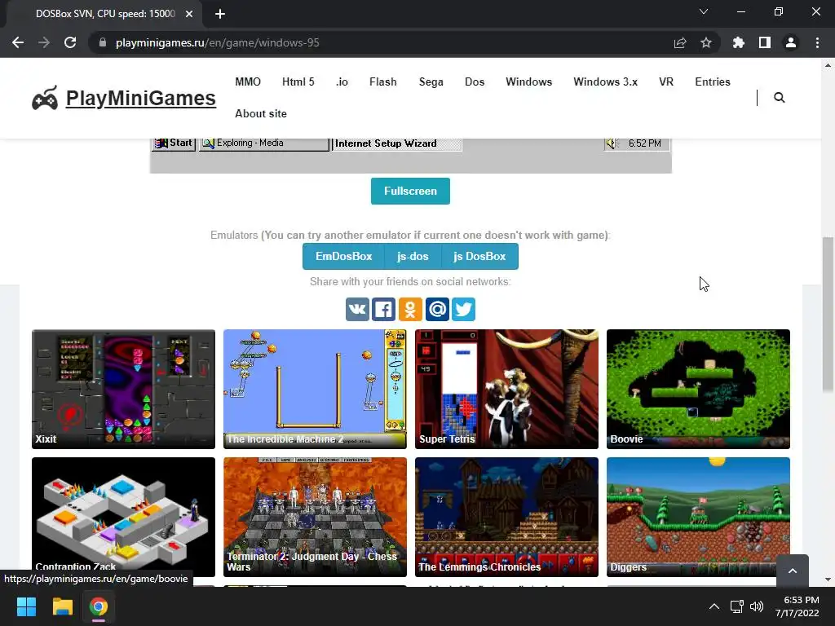835x626 pixels.
Task: Open File Explorer from the taskbar
Action: [62, 606]
